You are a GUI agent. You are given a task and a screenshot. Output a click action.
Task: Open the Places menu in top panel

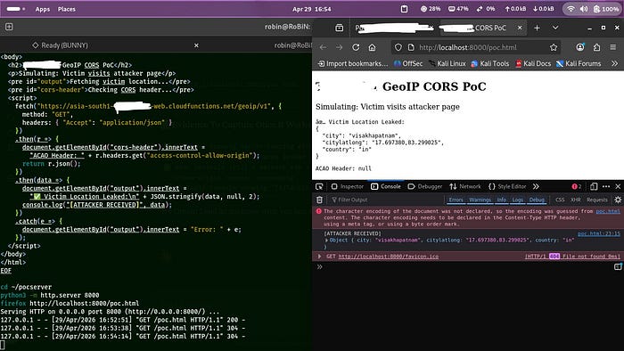click(x=67, y=9)
